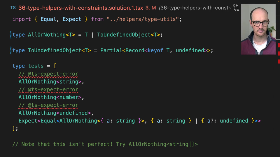Click the @ts-expect-error comment above AllOrNothing<undefined>

(48, 105)
